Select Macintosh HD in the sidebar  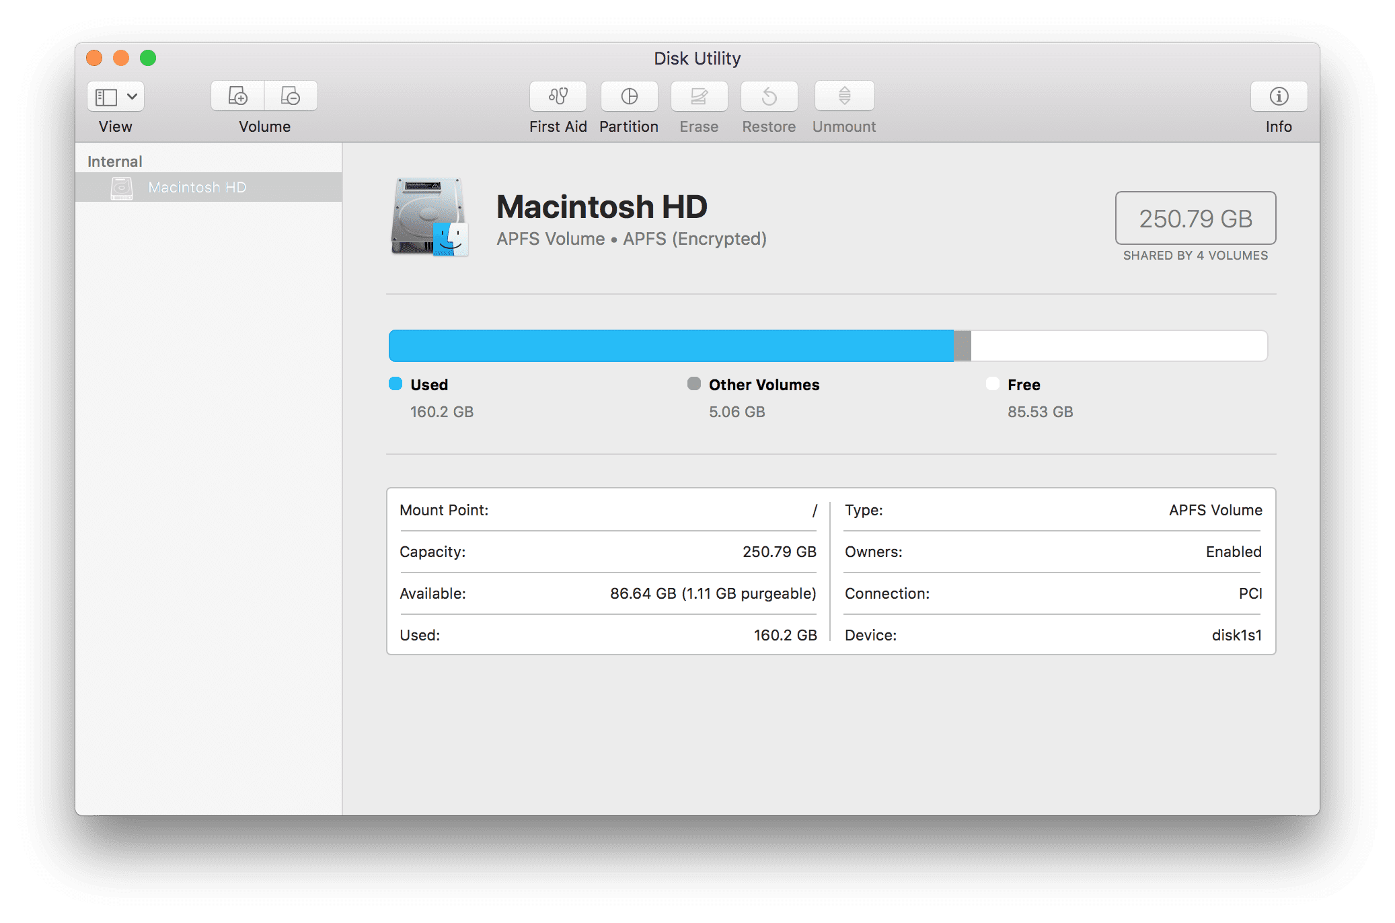(209, 187)
